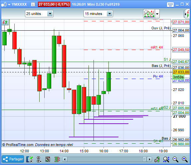Open the panel layout icon with green checkmark
Image resolution: width=191 pixels, height=165 pixels.
click(30, 159)
